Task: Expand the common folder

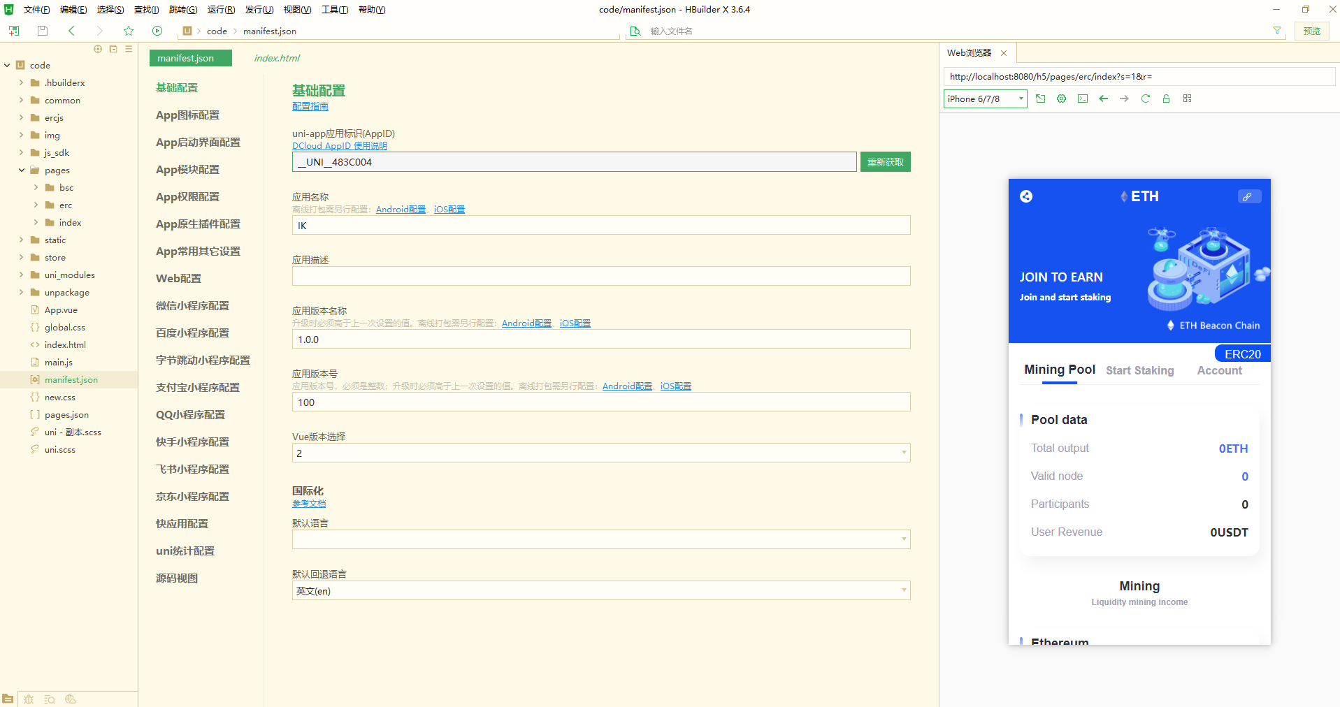Action: point(21,100)
